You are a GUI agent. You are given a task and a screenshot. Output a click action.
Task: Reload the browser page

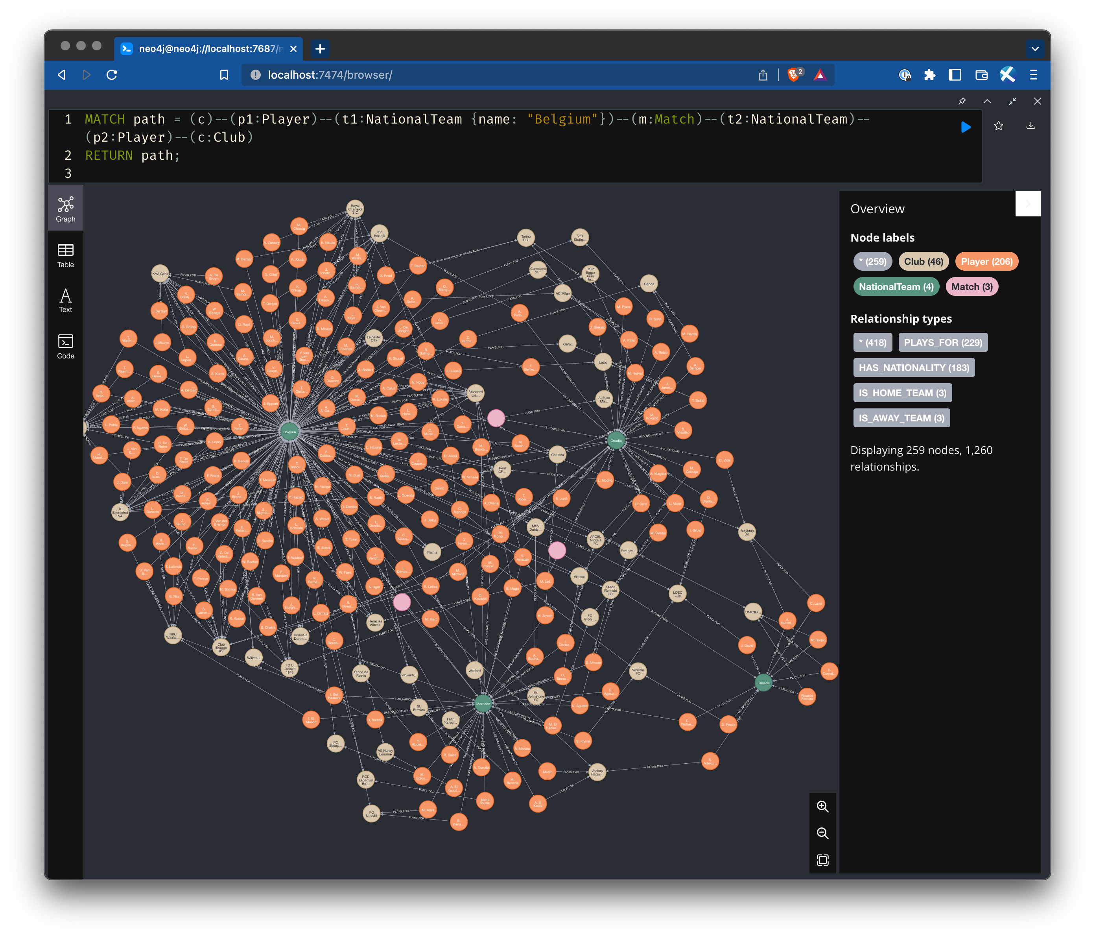click(x=112, y=75)
